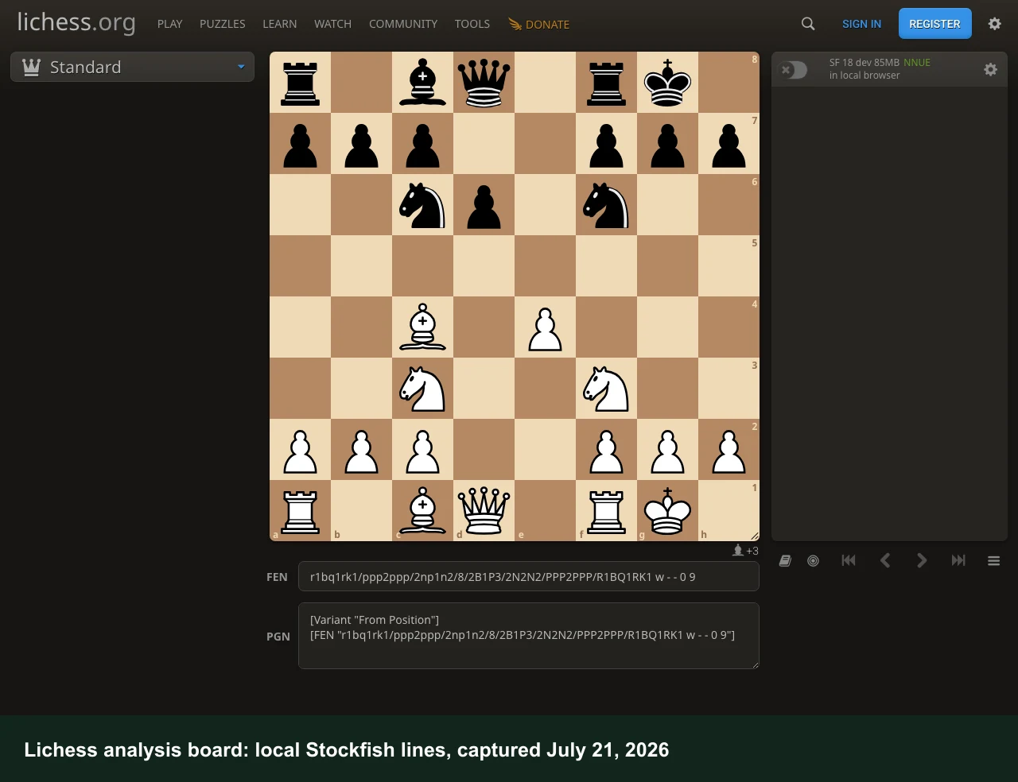Select the white pawn on e4

tap(545, 327)
